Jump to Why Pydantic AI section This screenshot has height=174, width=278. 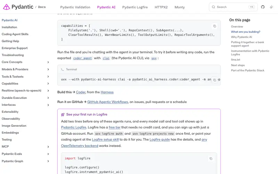click(x=242, y=37)
